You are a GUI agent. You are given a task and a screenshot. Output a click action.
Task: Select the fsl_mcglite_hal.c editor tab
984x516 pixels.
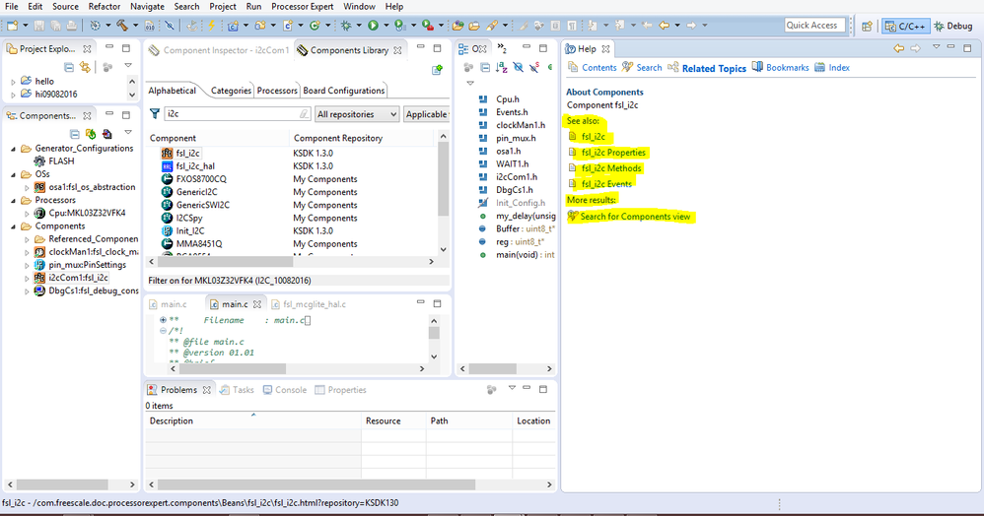click(x=309, y=304)
